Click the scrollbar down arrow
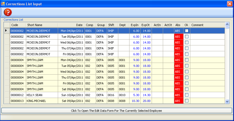Image resolution: width=234 pixels, height=121 pixels. pos(227,101)
